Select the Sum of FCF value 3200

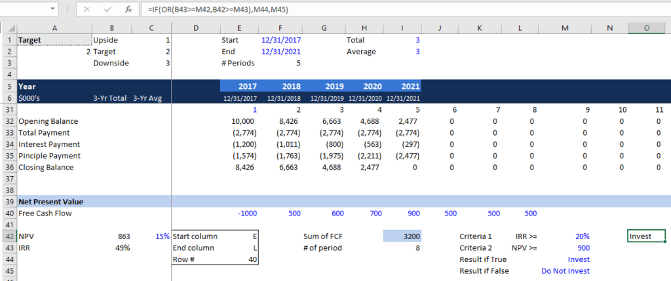coord(402,236)
